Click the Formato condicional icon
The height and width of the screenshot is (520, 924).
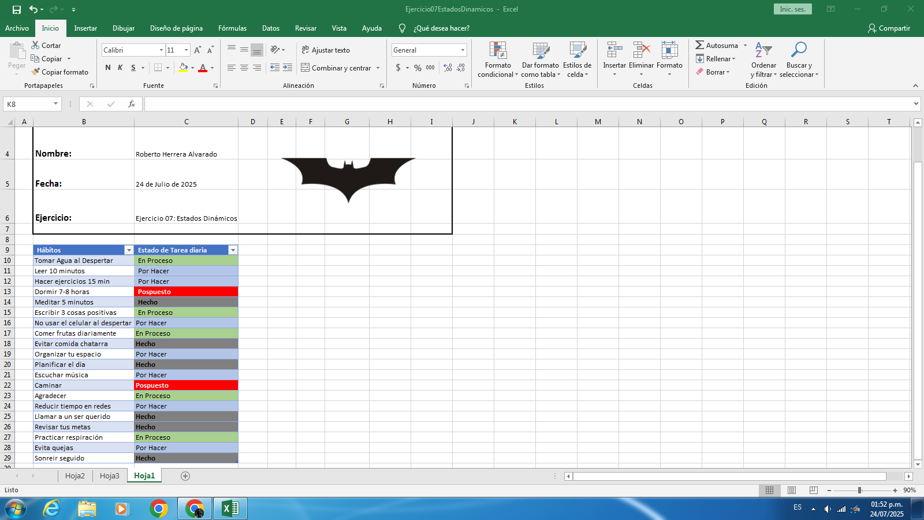point(498,51)
